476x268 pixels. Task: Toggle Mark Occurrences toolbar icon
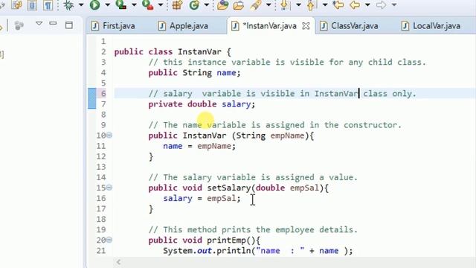16,5
